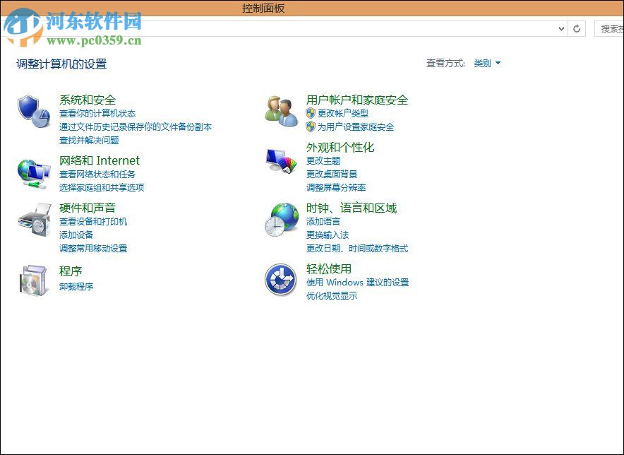Click inside the search box

pos(612,29)
